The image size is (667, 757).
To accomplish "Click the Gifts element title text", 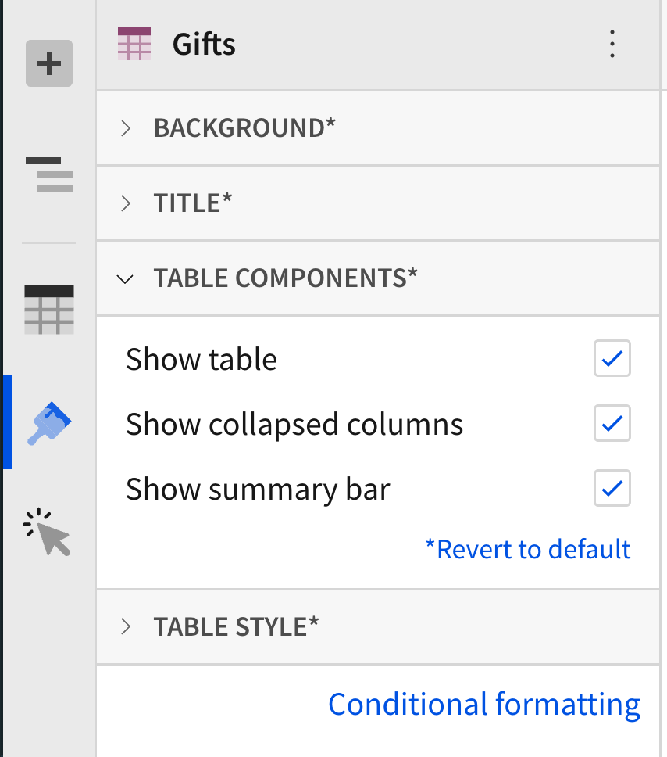I will pyautogui.click(x=204, y=45).
